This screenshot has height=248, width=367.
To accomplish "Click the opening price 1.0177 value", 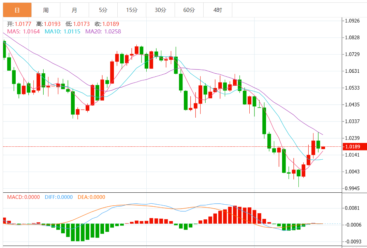I will (x=23, y=24).
